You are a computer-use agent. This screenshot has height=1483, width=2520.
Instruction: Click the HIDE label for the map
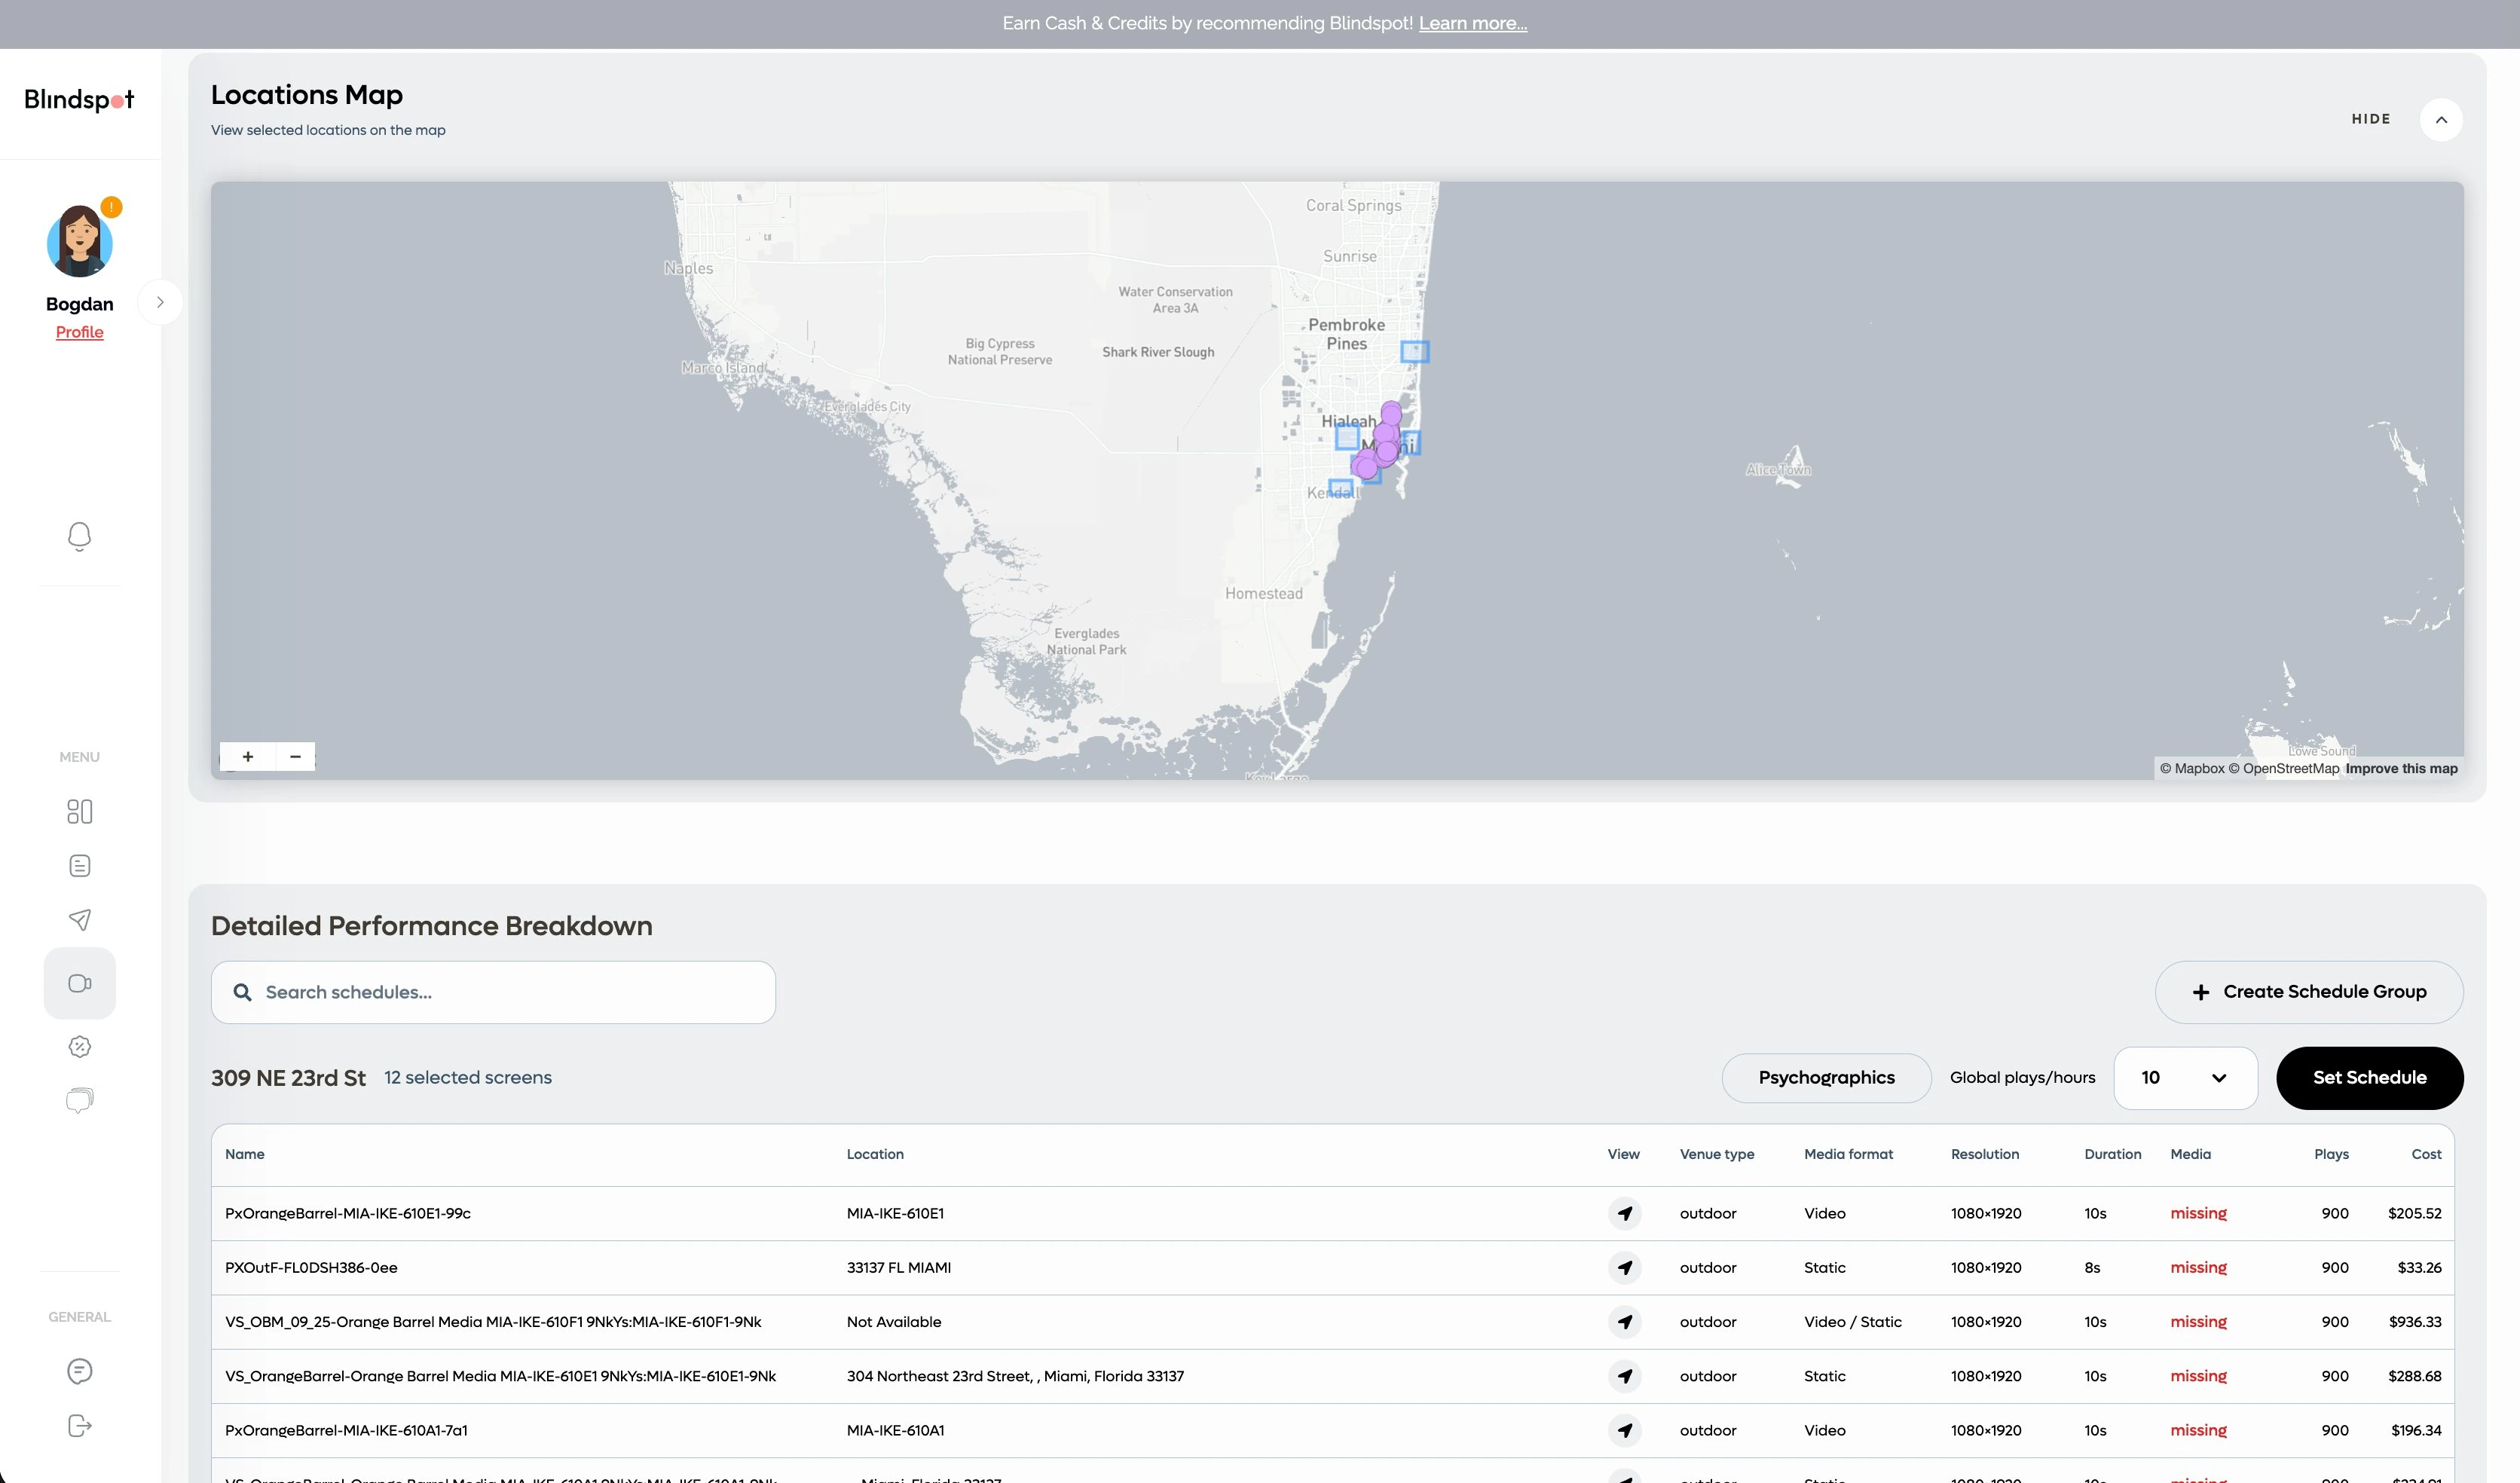pos(2371,119)
